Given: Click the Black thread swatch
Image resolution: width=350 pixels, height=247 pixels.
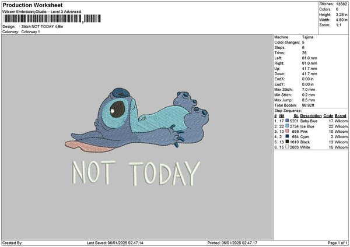Looking at the screenshot, I should (287, 142).
